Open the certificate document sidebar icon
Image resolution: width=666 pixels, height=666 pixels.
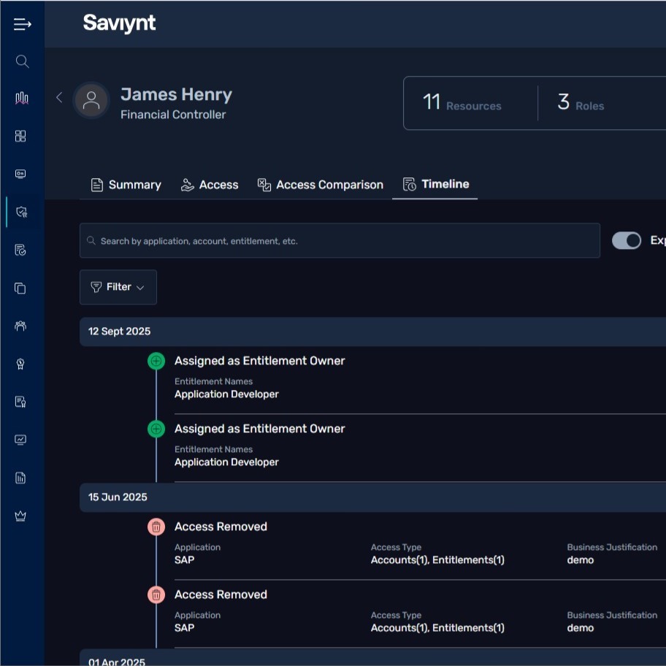coord(20,402)
